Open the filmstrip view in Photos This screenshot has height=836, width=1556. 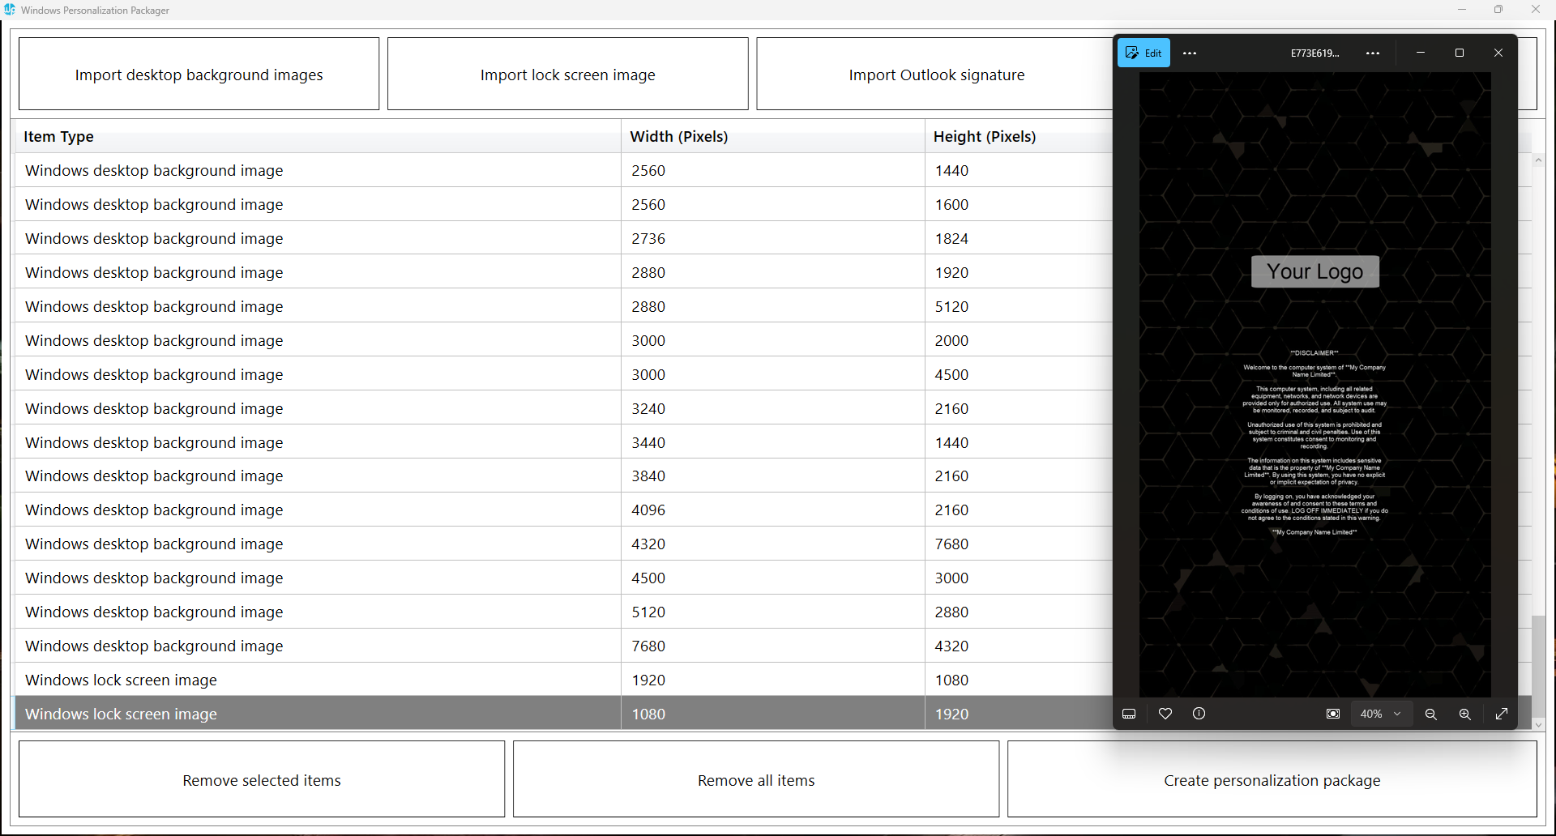point(1129,714)
